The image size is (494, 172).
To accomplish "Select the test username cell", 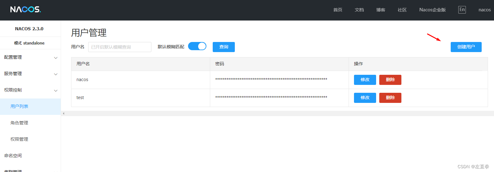I will point(141,98).
